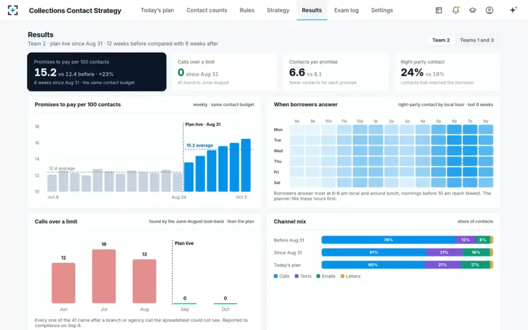Click the Jul bar labeled 16
The height and width of the screenshot is (330, 528).
(104, 276)
